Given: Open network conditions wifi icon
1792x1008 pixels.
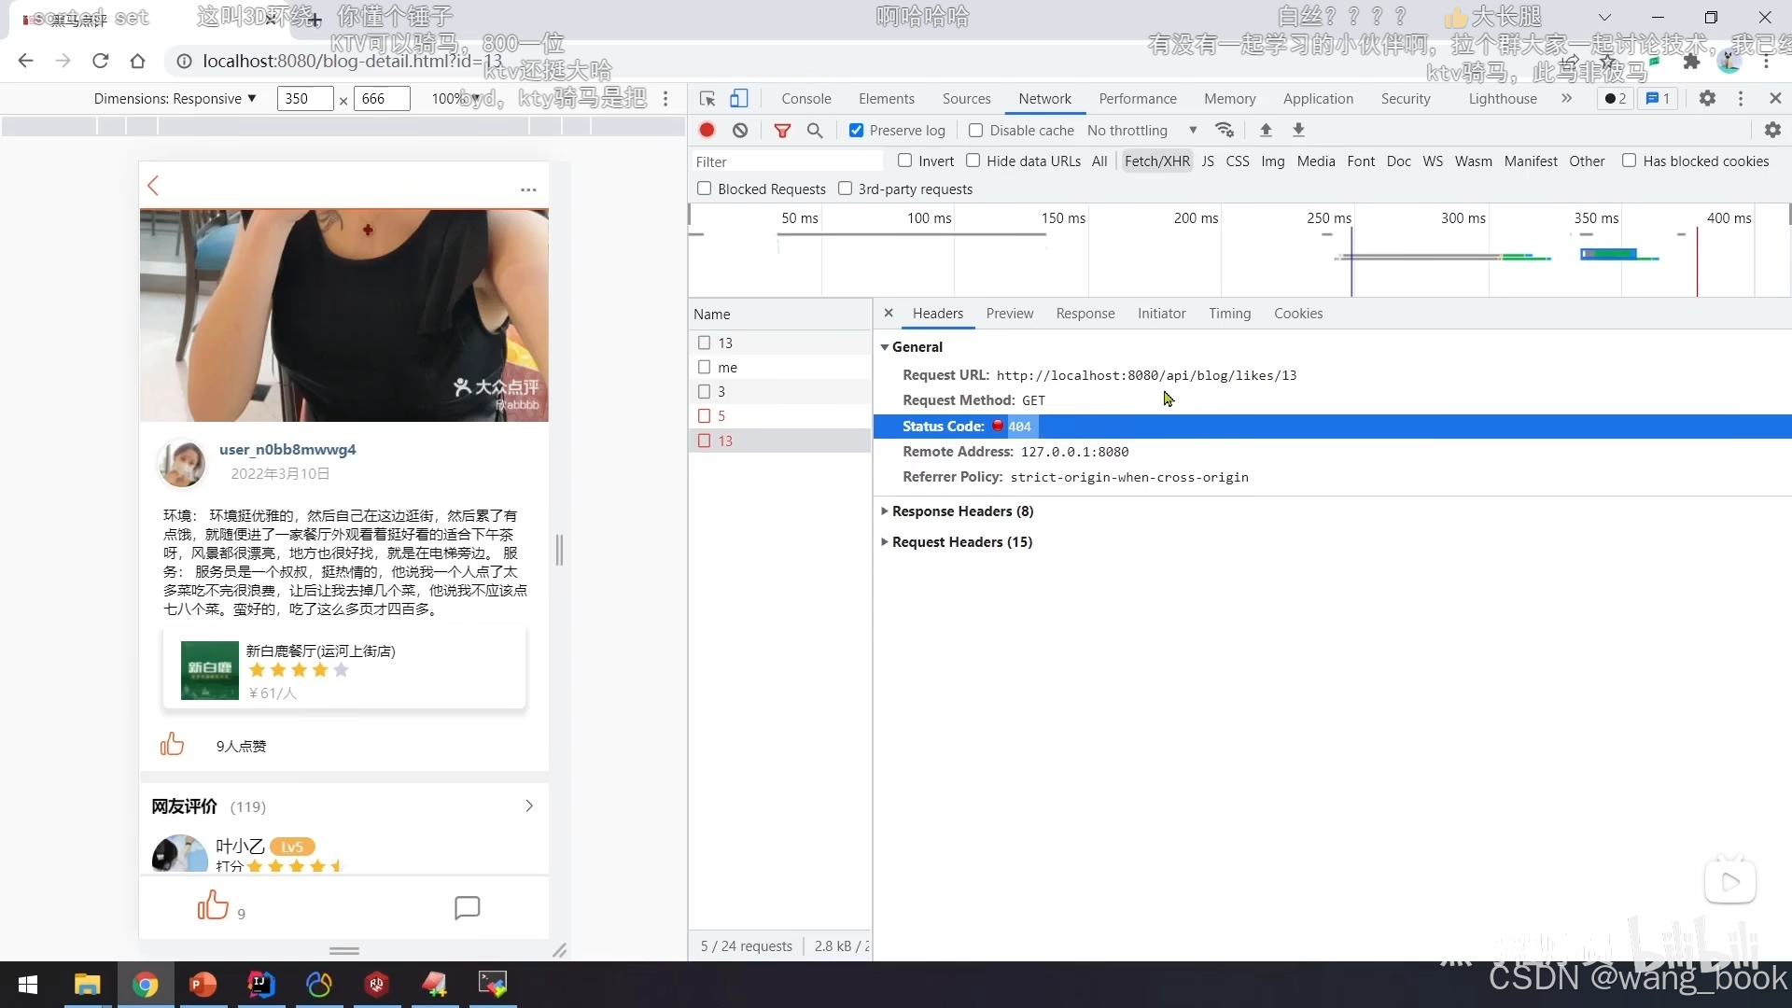Looking at the screenshot, I should click(x=1225, y=131).
